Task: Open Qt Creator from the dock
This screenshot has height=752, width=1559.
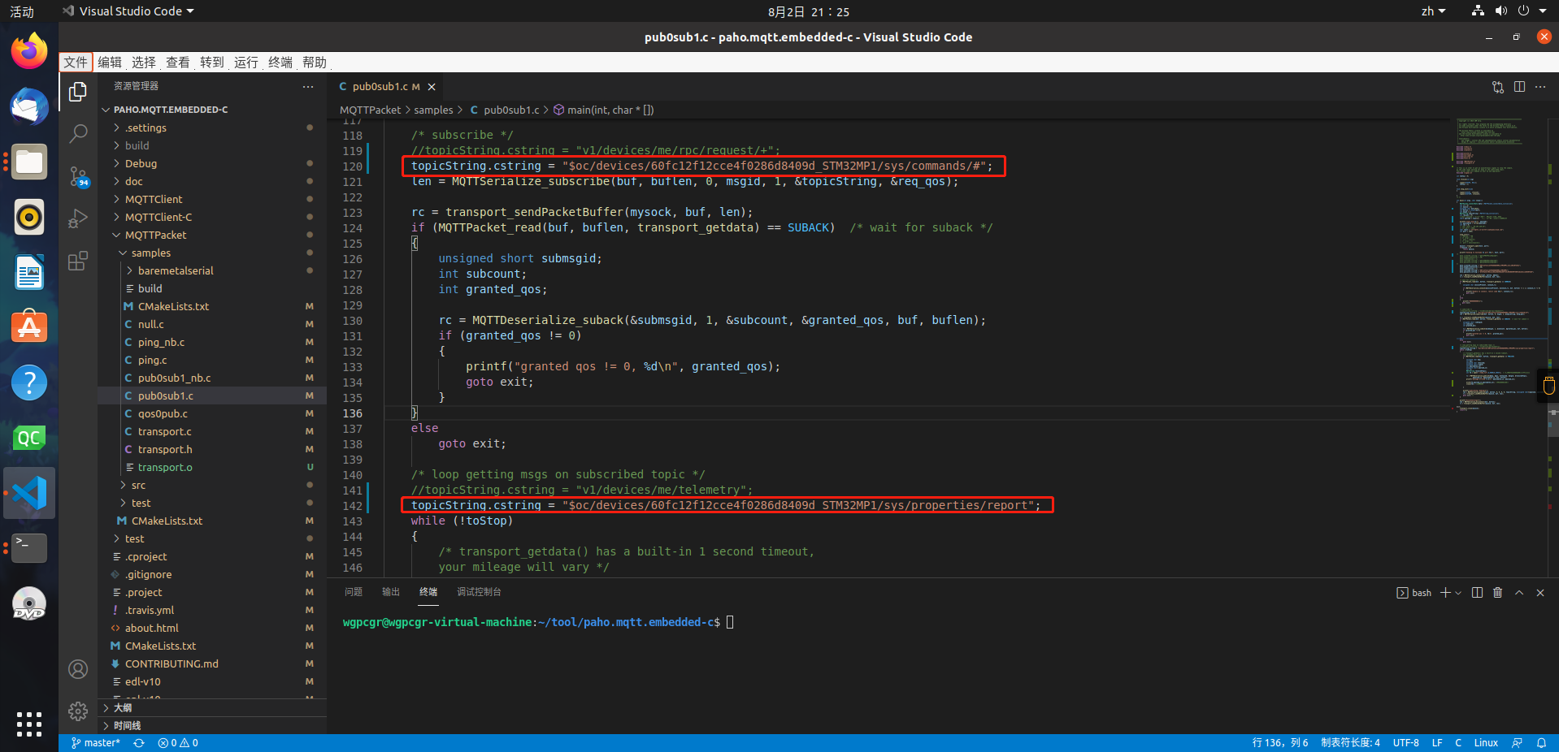Action: click(29, 438)
